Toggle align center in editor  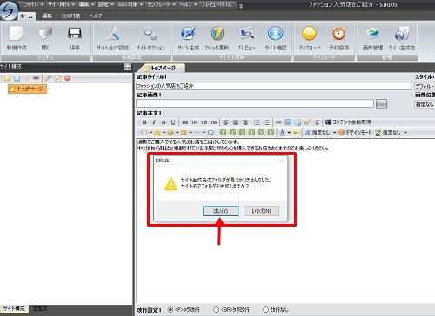(235, 122)
